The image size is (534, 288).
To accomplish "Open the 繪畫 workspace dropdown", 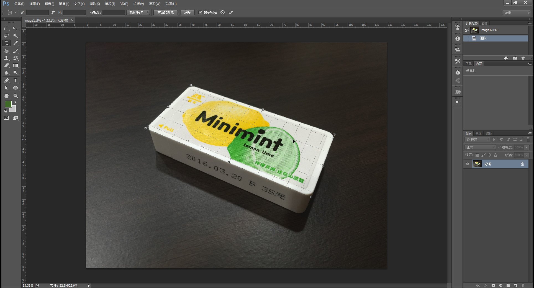I will (x=517, y=13).
